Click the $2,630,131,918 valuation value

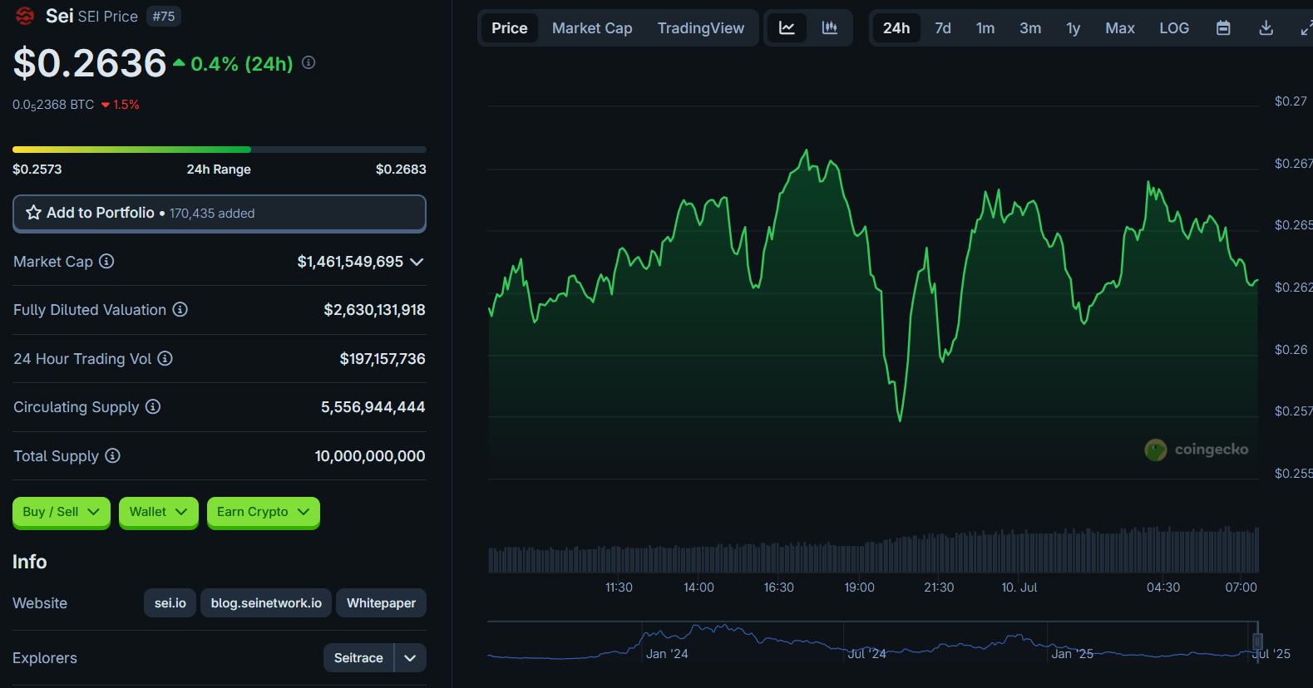374,310
